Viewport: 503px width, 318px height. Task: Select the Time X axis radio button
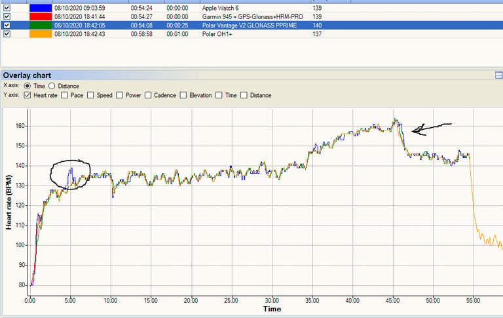pos(28,86)
